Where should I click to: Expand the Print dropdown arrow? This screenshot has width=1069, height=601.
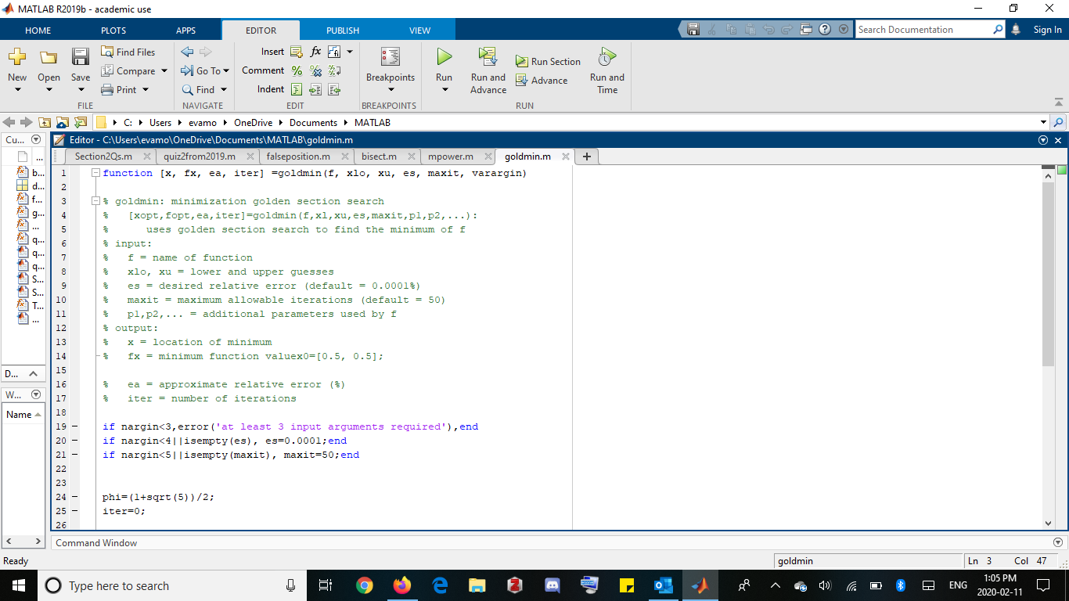[x=144, y=89]
